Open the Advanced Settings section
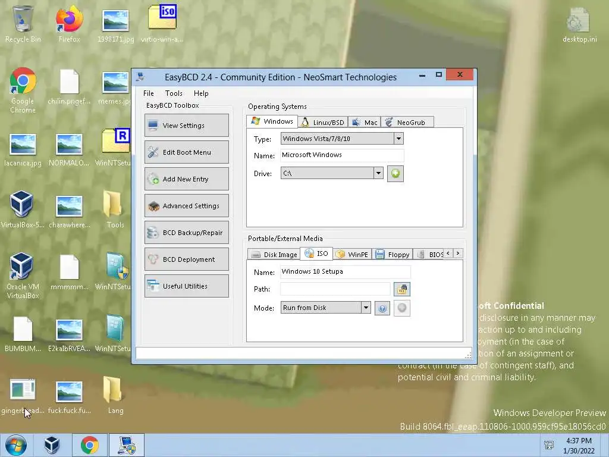Screen dimensions: 609x457 tap(186, 205)
